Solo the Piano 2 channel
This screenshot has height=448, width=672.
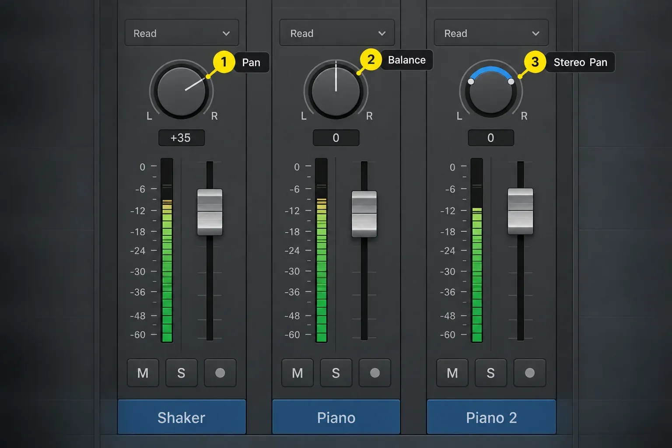(x=491, y=373)
